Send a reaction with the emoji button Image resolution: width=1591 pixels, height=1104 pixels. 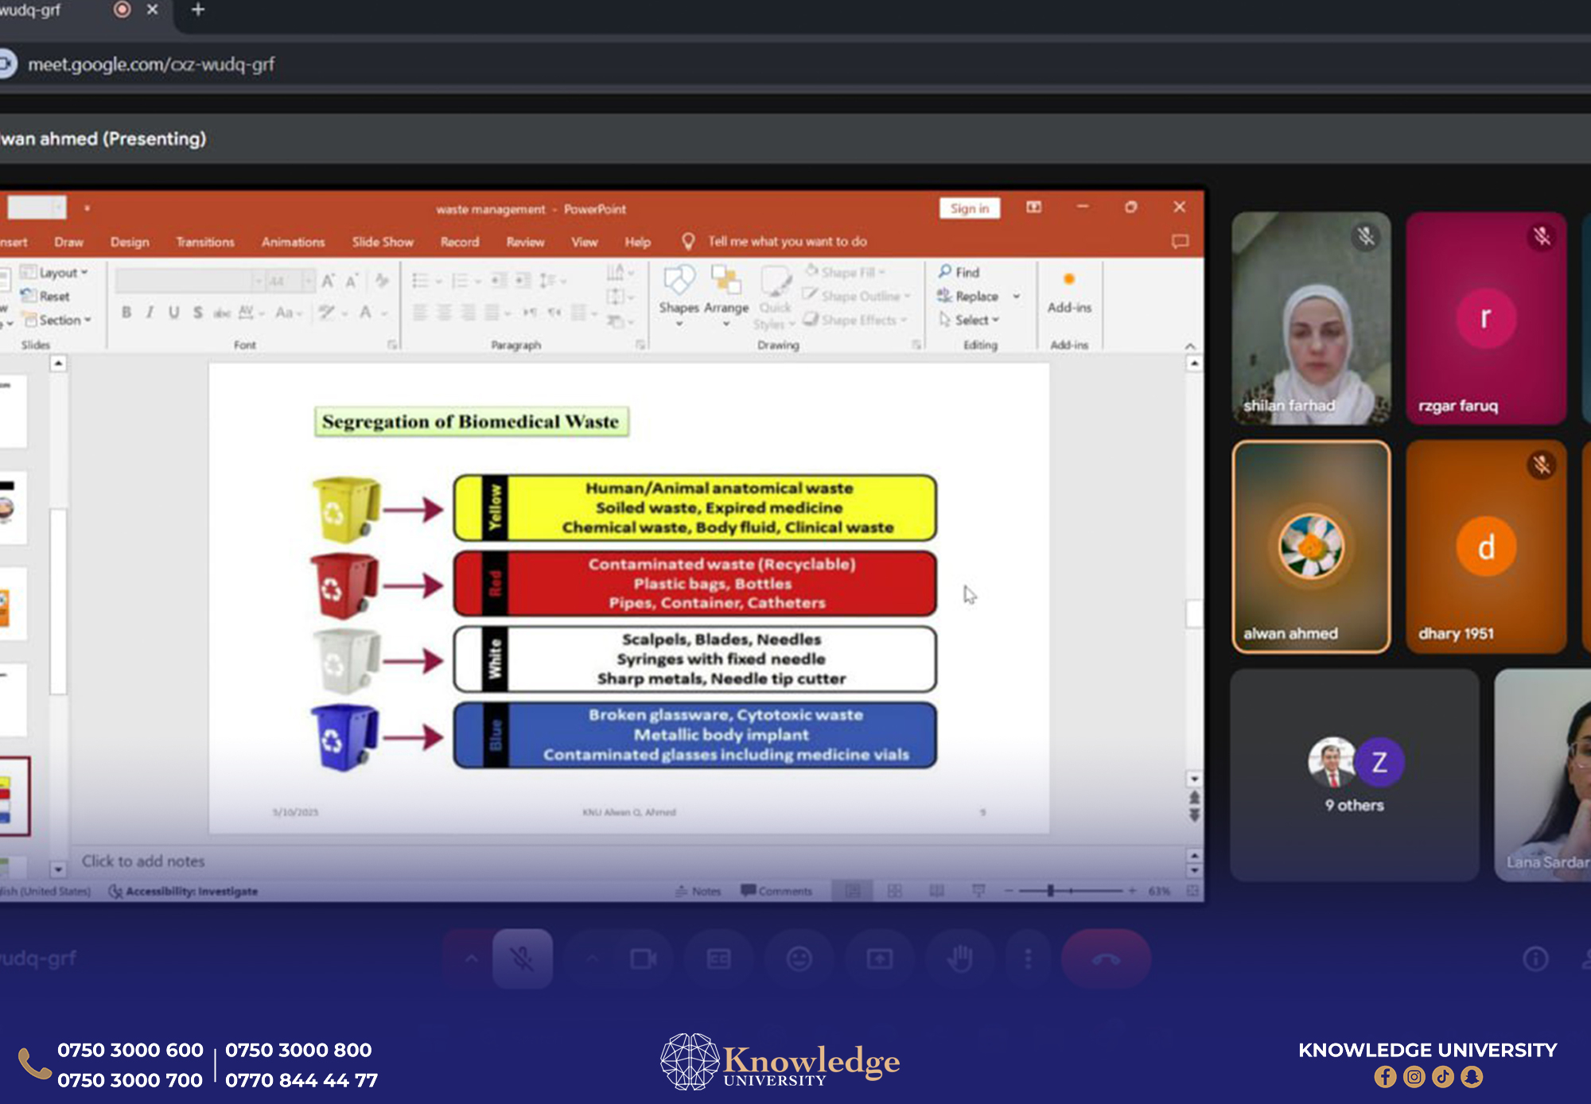pyautogui.click(x=799, y=958)
